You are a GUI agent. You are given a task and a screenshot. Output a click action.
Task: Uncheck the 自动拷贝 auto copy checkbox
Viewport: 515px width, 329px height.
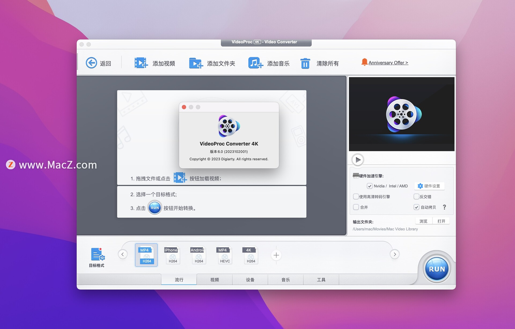tap(416, 207)
